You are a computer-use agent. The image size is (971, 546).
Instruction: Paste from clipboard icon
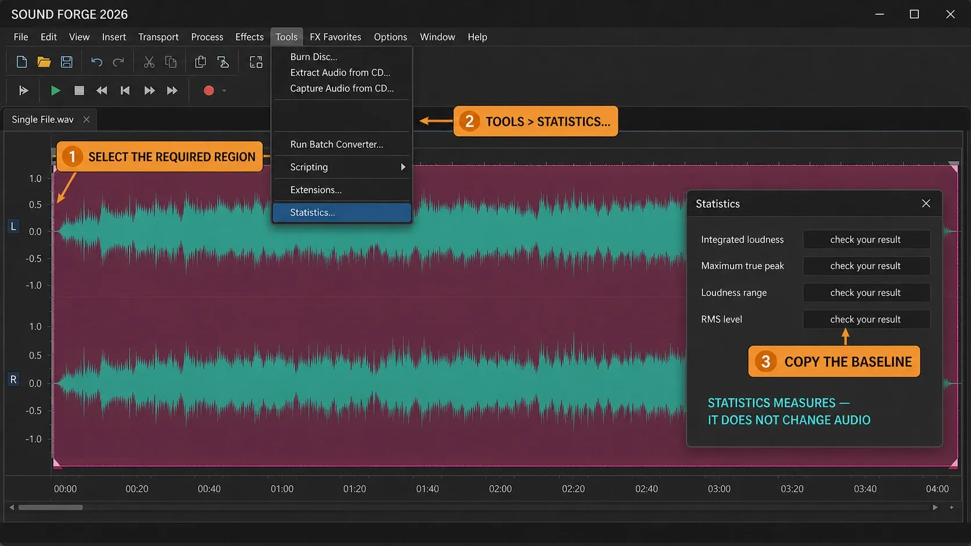(x=200, y=62)
